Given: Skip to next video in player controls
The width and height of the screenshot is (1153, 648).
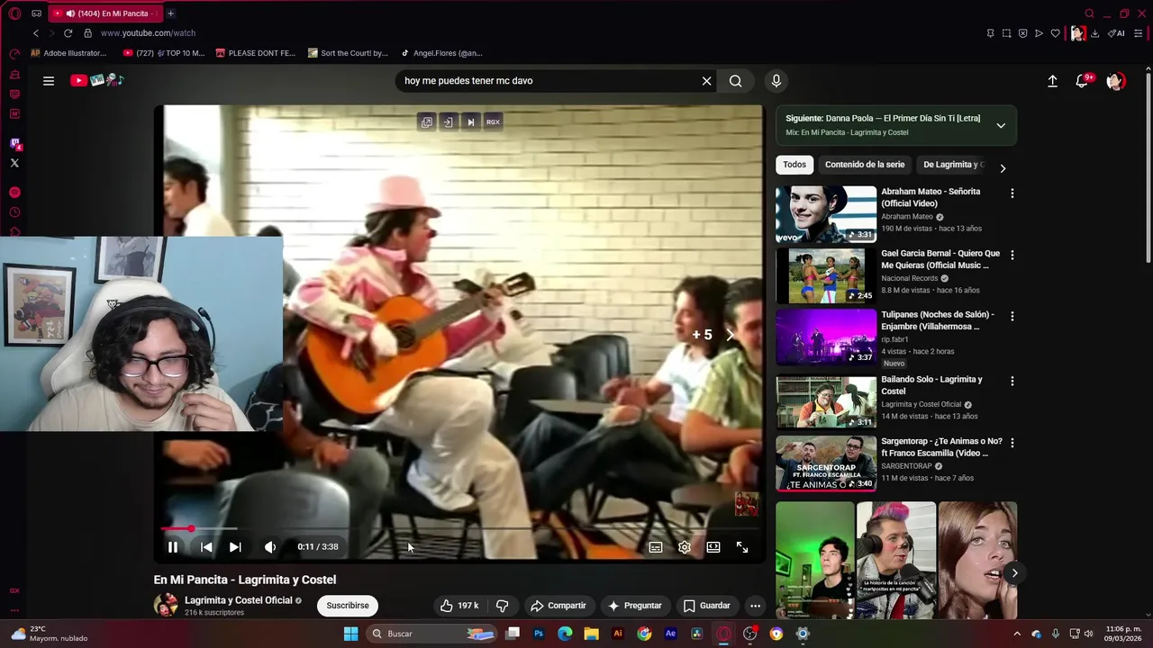Looking at the screenshot, I should pos(235,546).
